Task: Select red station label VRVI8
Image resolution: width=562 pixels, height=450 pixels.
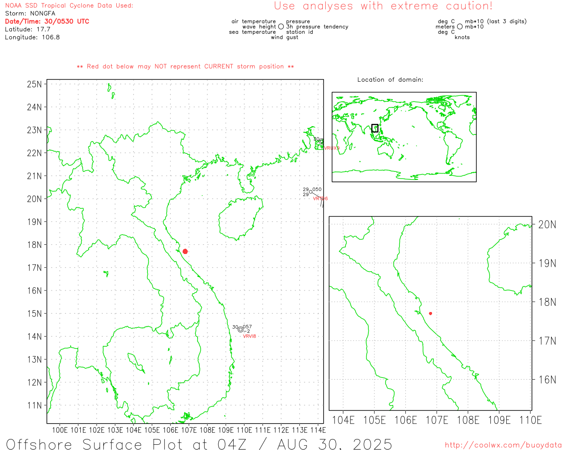Action: pyautogui.click(x=249, y=336)
